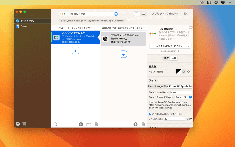Open the カスタムメヌバーアイコン dropdown
The width and height of the screenshot is (235, 147).
(170, 46)
